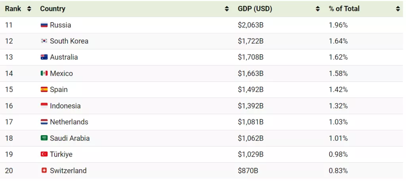Image resolution: width=406 pixels, height=181 pixels.
Task: Click the Netherlands flag icon
Action: tap(44, 122)
